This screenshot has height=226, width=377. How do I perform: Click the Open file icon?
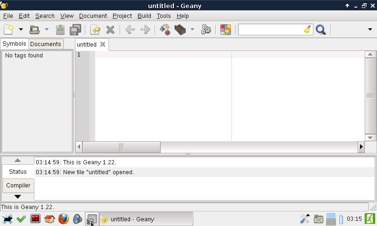[35, 30]
